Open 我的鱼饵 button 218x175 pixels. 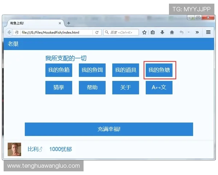[92, 70]
